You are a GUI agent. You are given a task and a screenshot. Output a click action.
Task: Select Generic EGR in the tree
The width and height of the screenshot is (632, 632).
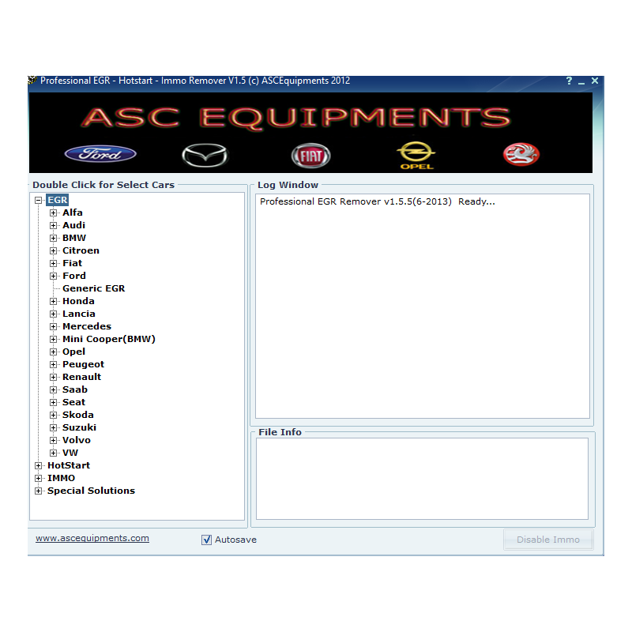coord(93,288)
